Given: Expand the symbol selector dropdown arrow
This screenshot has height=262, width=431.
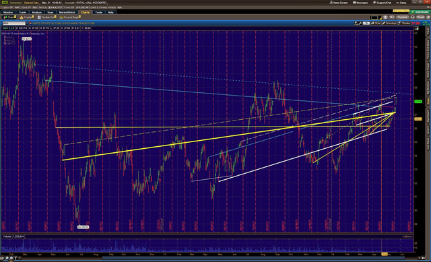Looking at the screenshot, I should (27, 24).
